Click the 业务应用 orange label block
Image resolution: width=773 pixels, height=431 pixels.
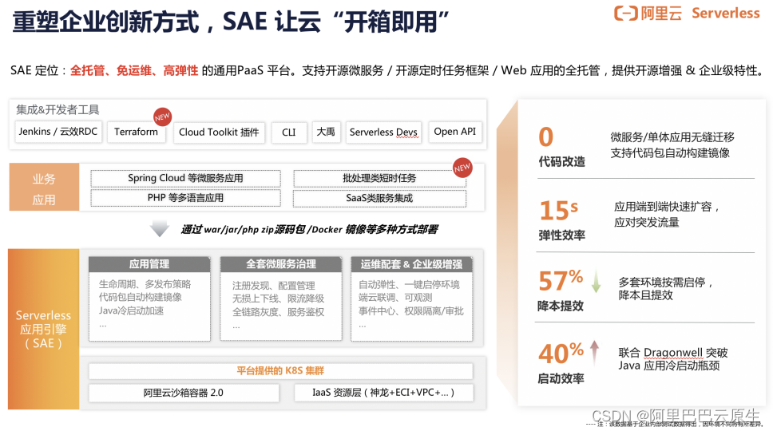44,188
